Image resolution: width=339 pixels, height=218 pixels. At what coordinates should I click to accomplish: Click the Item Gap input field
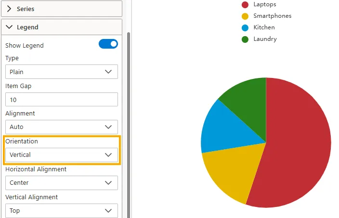click(61, 100)
